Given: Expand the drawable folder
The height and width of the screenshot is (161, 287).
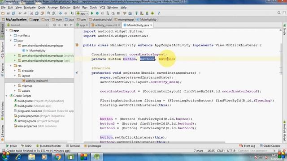Looking at the screenshot, I should pos(15,71).
